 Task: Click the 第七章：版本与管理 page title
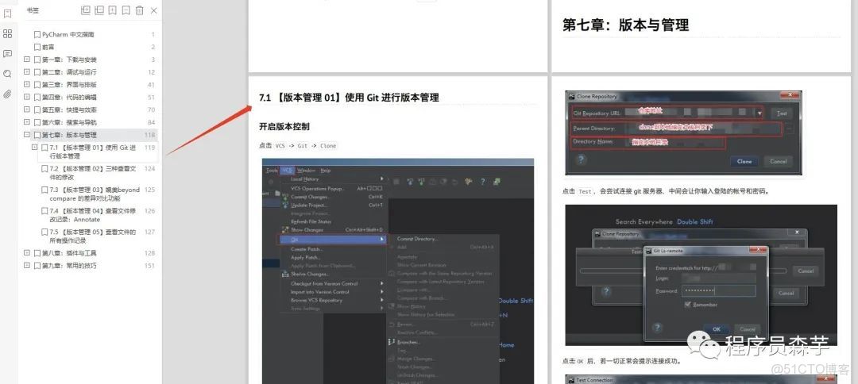click(625, 25)
